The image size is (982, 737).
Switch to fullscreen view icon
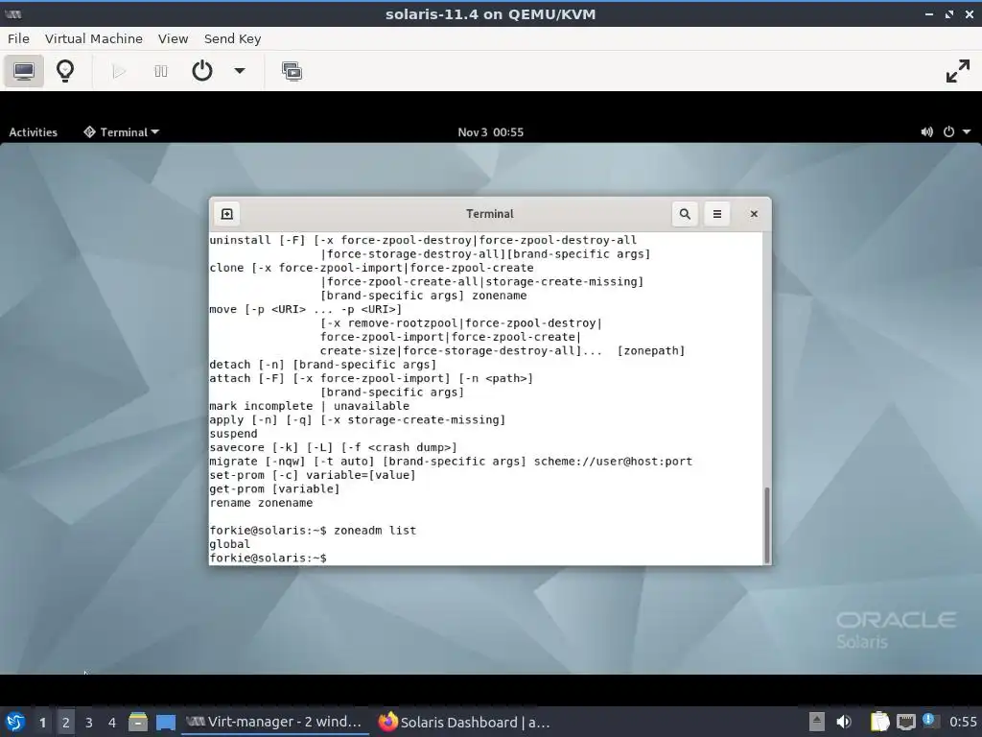click(958, 71)
